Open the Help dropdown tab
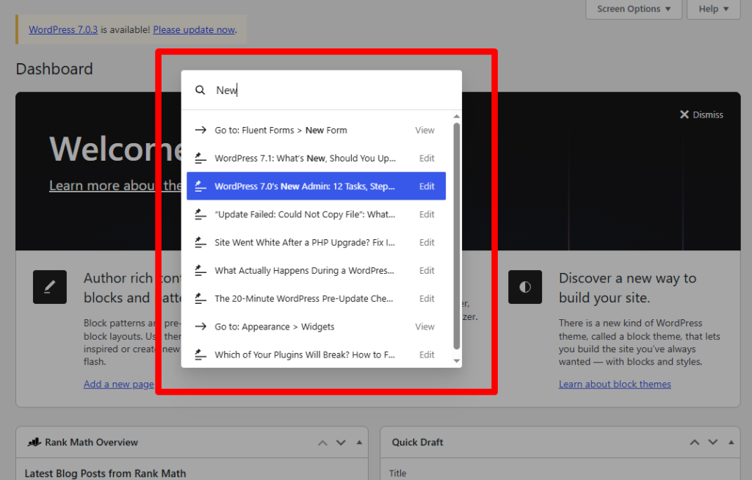752x480 pixels. 714,9
